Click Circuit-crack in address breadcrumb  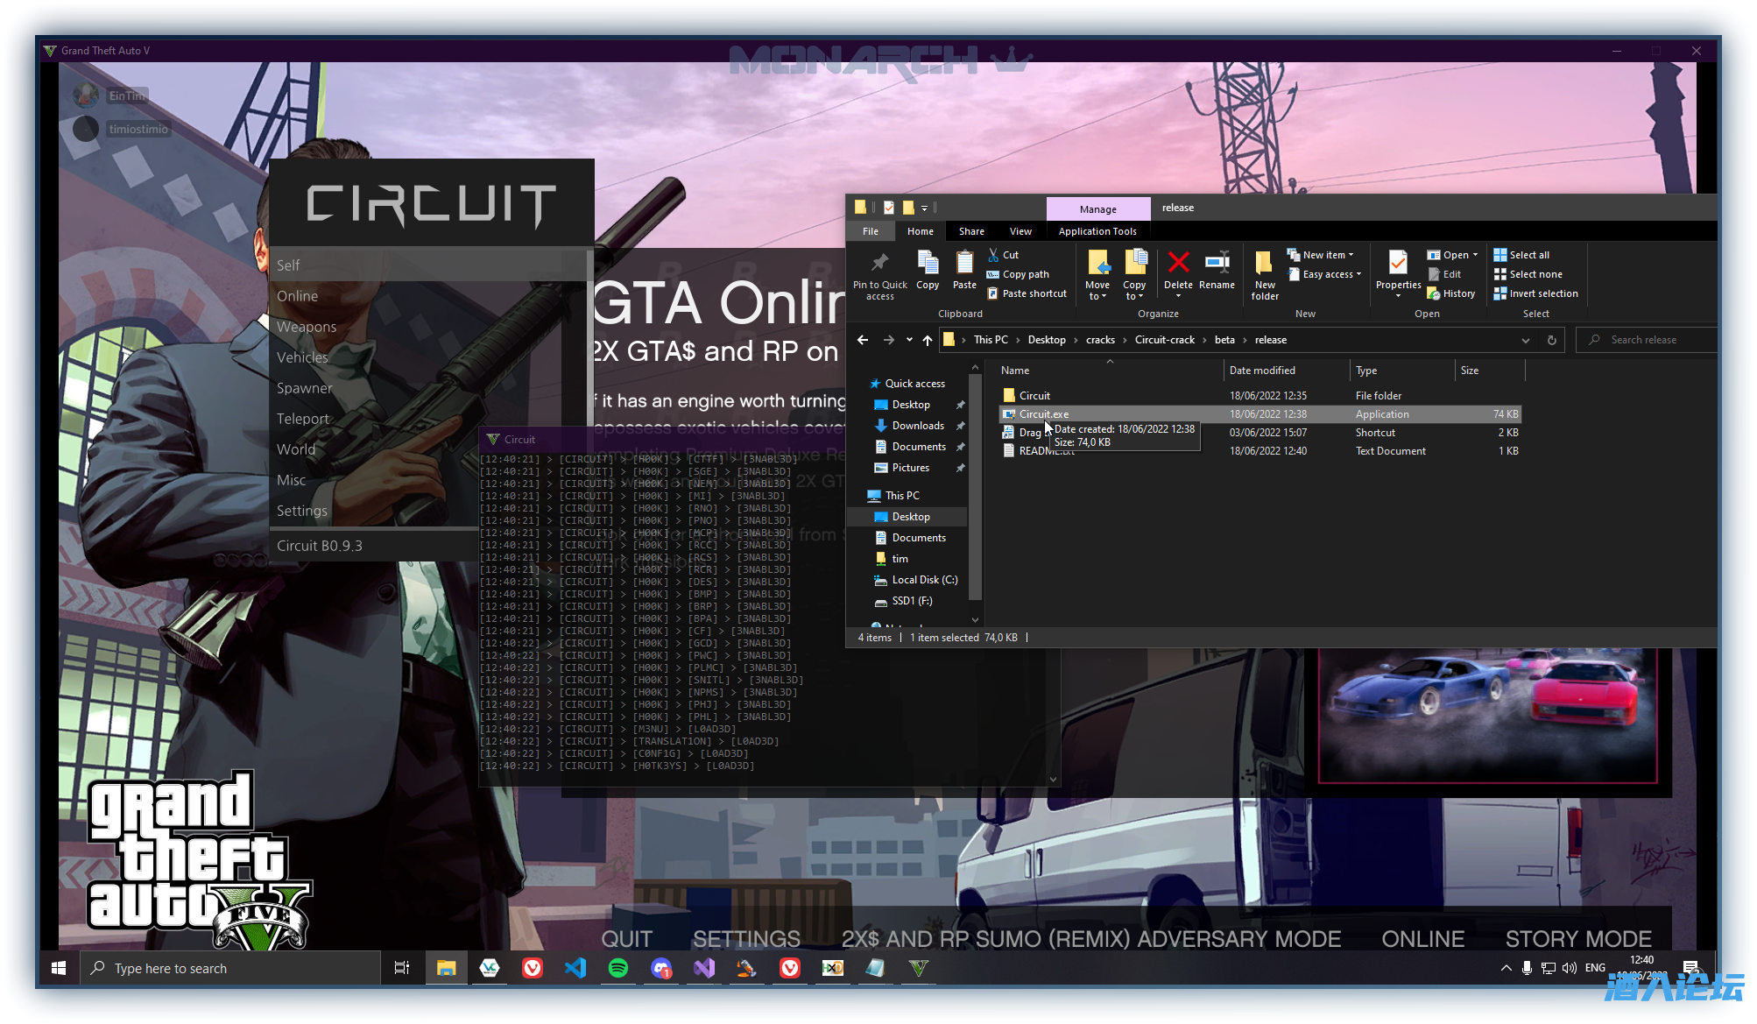point(1165,340)
